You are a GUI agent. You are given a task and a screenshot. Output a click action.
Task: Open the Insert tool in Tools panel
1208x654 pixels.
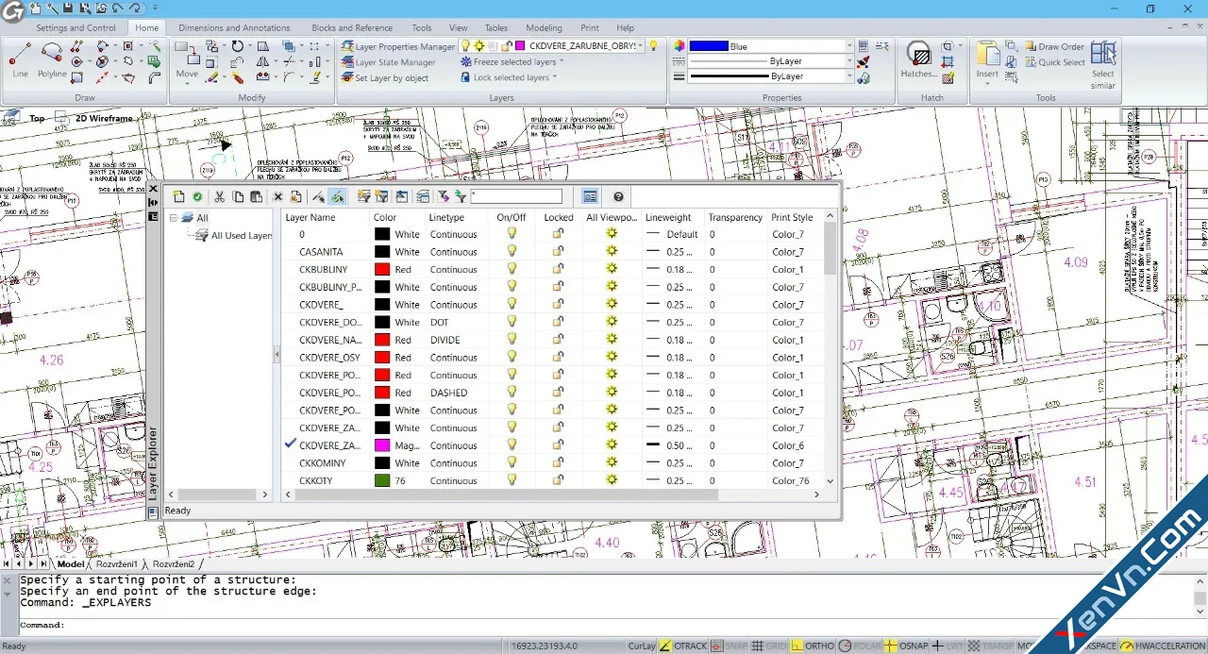point(987,59)
